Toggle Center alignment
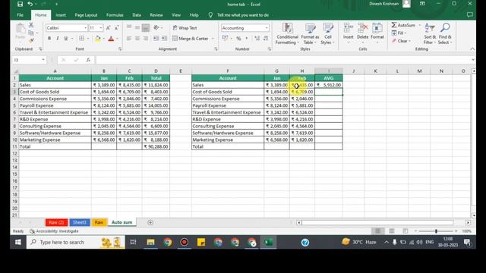This screenshot has height=273, width=486. point(137,39)
